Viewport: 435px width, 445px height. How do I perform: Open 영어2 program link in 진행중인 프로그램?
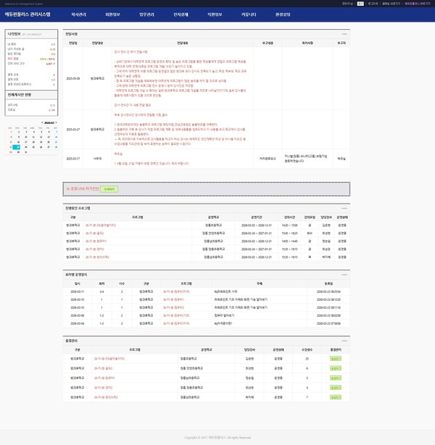[x=94, y=249]
